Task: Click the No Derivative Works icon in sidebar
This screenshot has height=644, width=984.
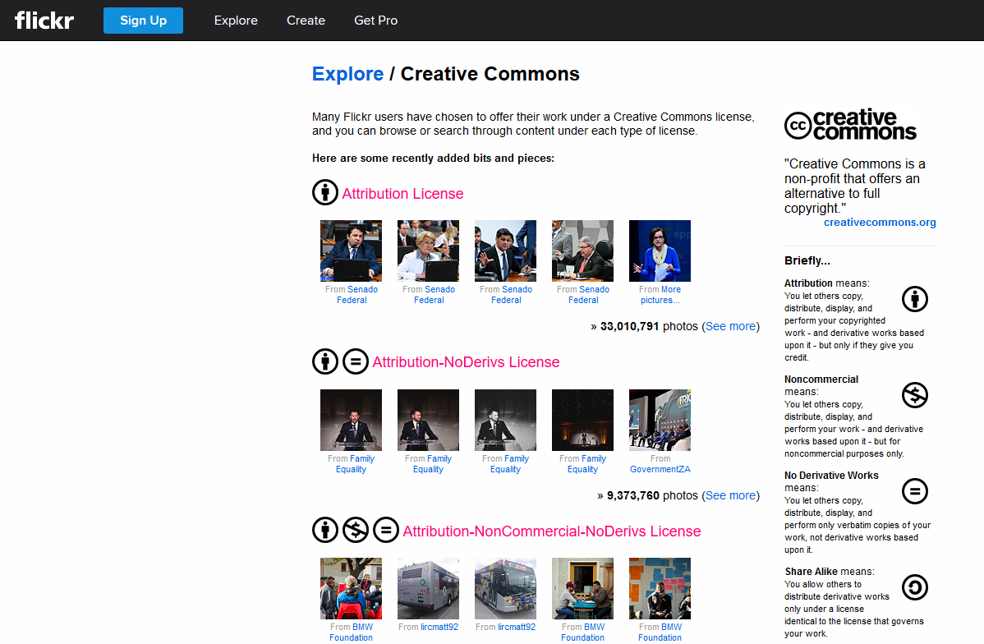Action: point(915,491)
